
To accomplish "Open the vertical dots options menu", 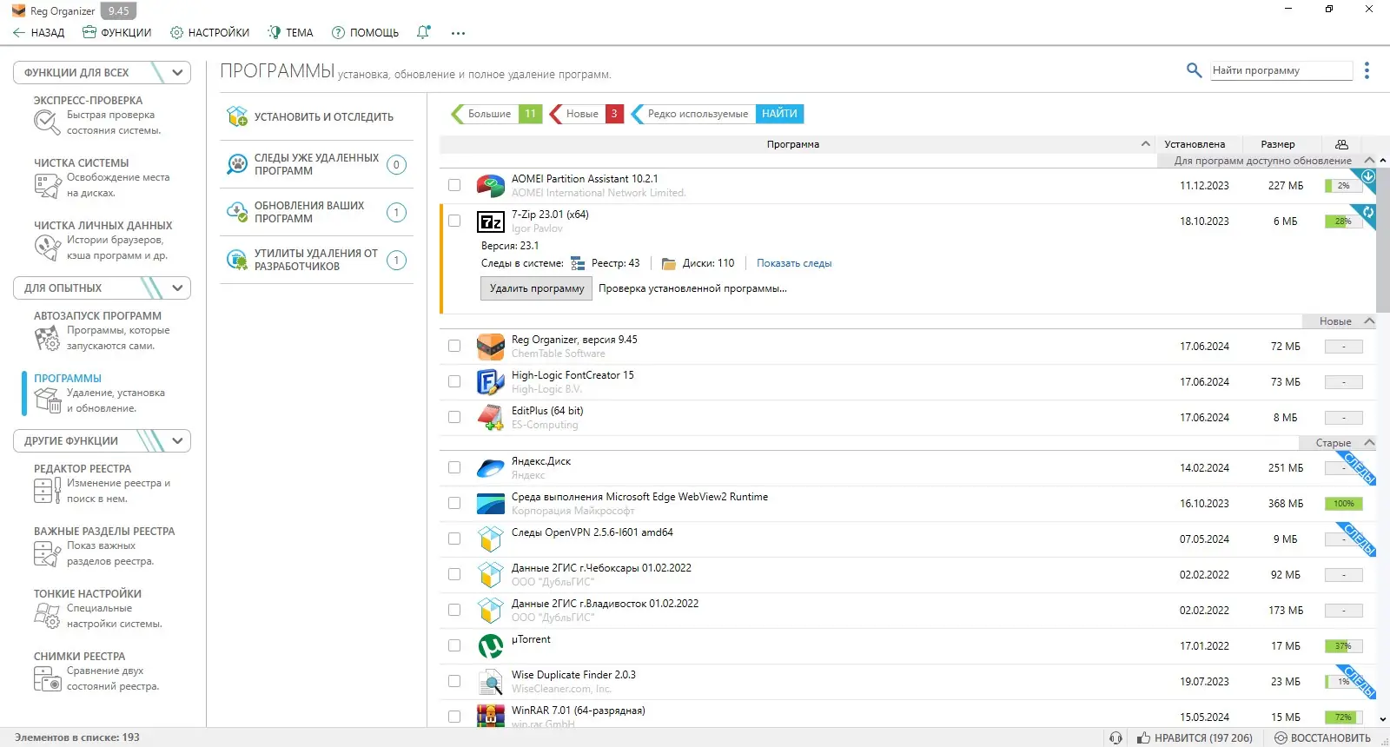I will pyautogui.click(x=1367, y=70).
